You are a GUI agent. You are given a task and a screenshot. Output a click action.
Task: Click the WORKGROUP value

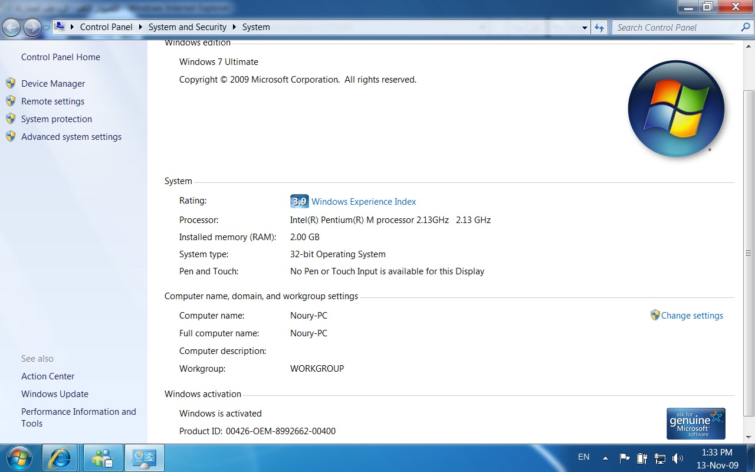coord(317,369)
